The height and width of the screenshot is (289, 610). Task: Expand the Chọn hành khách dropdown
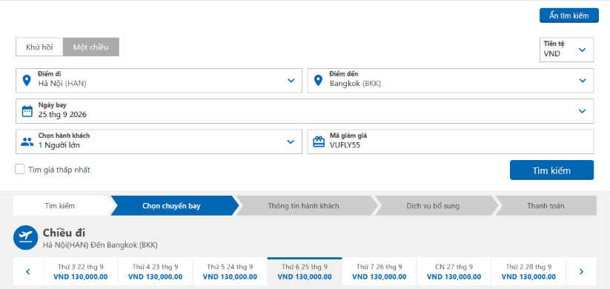291,142
